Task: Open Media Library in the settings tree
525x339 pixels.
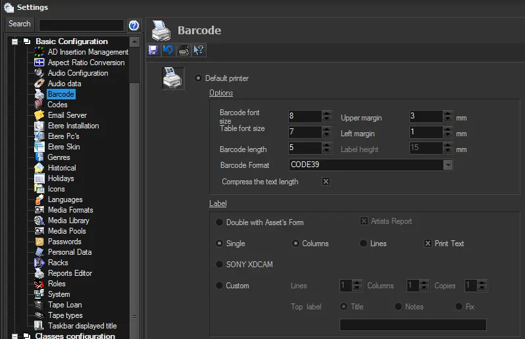Action: [x=68, y=221]
